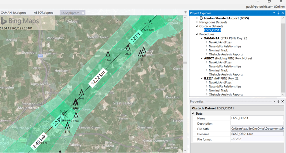Screen dimensions: 286x153
Task: Collapse the Data section in Properties
Action: pos(193,113)
